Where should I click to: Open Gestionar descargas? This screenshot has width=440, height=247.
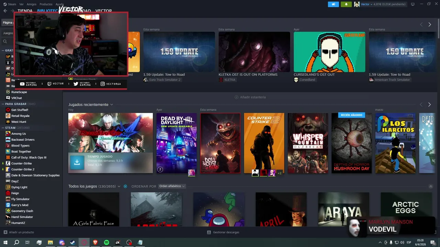click(x=223, y=232)
